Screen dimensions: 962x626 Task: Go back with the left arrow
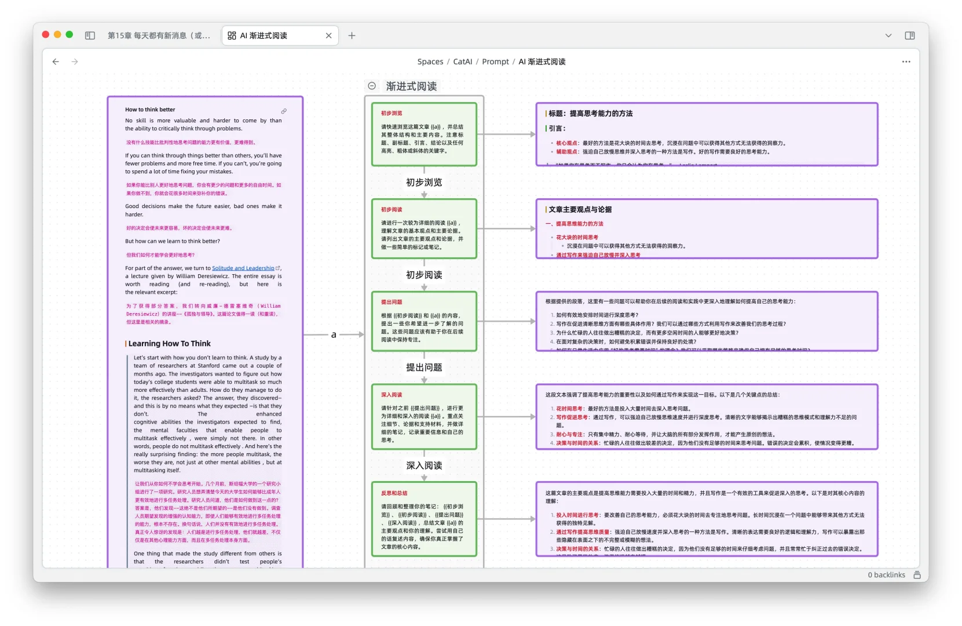pos(56,61)
